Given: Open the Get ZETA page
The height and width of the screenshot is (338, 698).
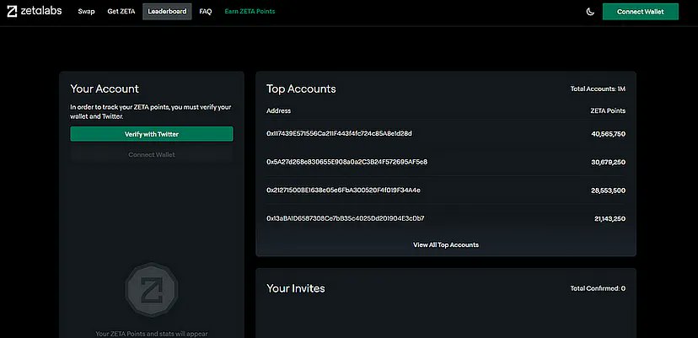Looking at the screenshot, I should (121, 12).
